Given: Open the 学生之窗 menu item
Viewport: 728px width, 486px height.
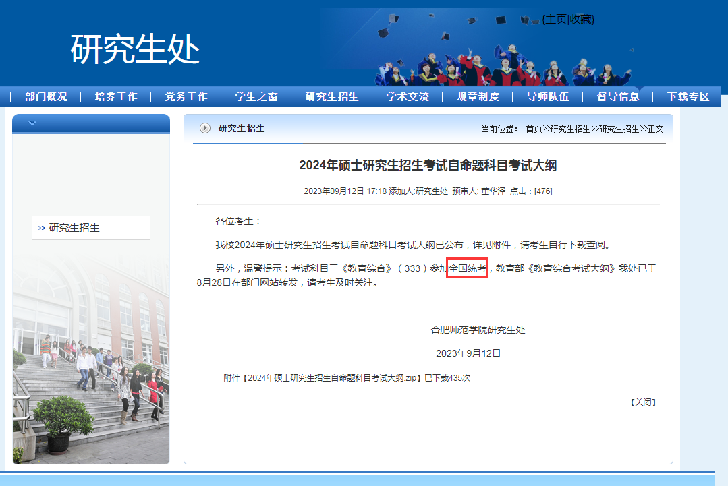Looking at the screenshot, I should point(256,96).
